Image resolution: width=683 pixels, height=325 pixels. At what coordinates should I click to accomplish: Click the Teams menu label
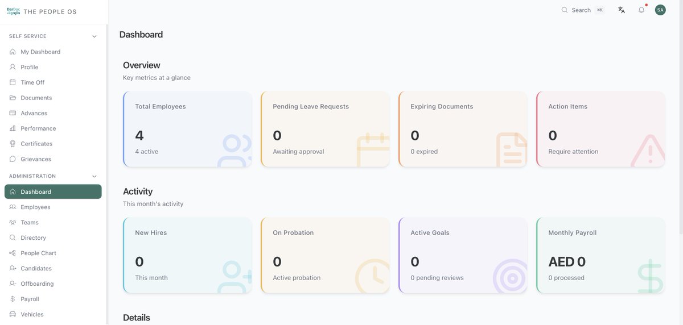30,223
